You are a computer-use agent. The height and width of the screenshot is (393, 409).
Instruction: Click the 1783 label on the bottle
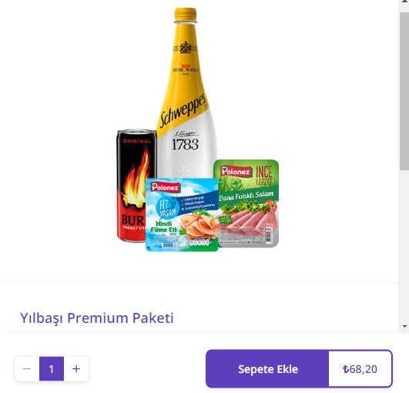point(185,144)
